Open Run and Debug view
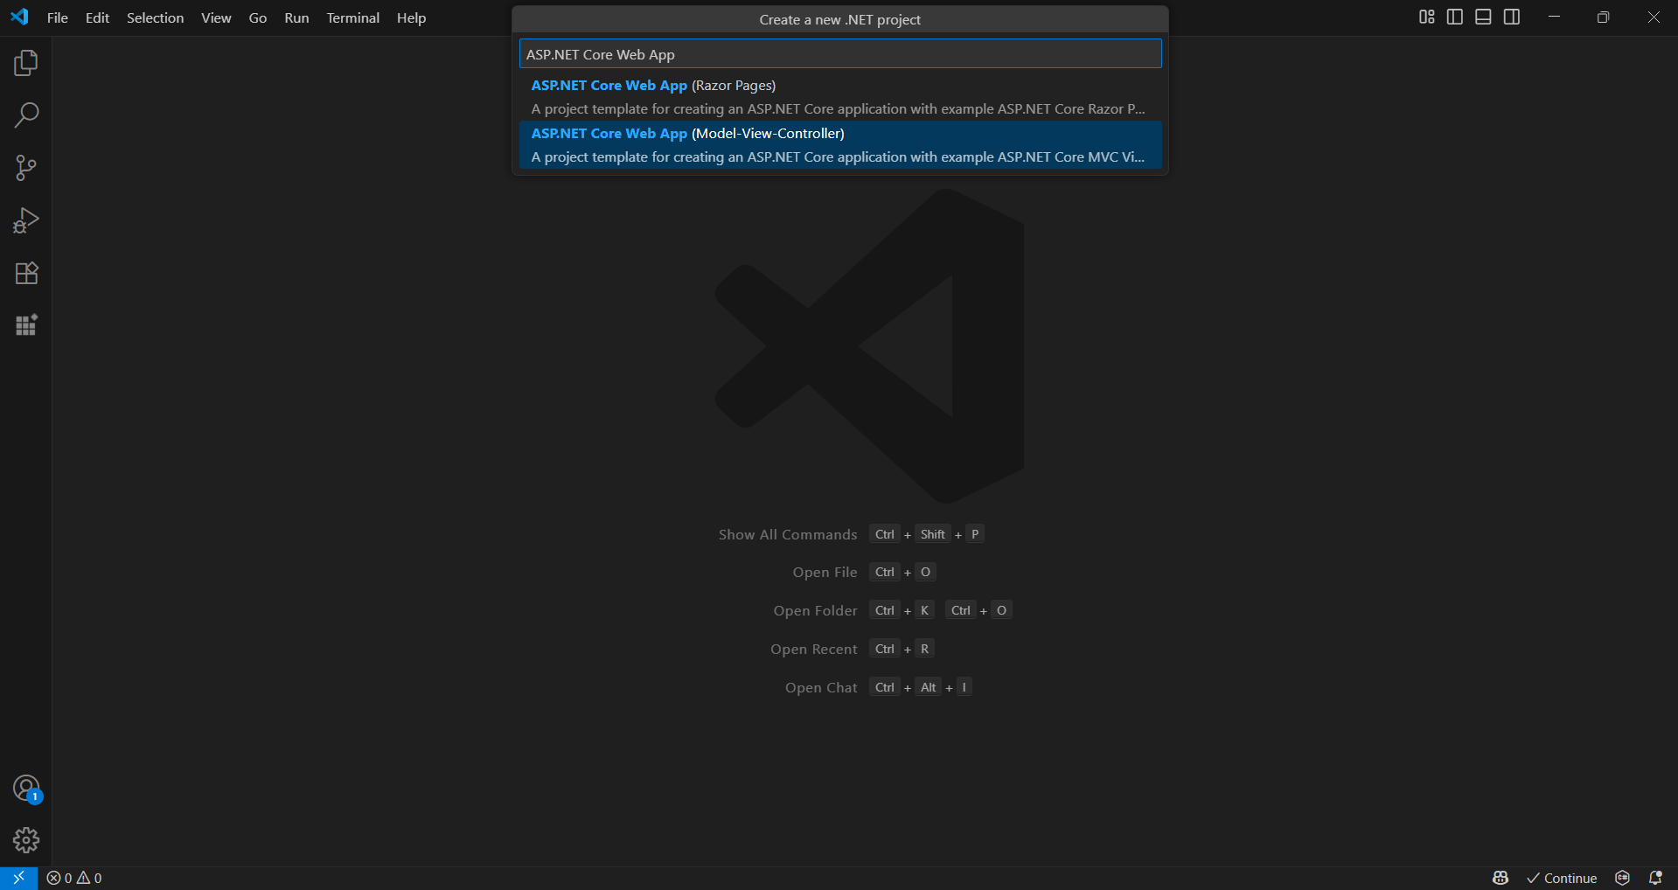The width and height of the screenshot is (1678, 890). pos(26,219)
